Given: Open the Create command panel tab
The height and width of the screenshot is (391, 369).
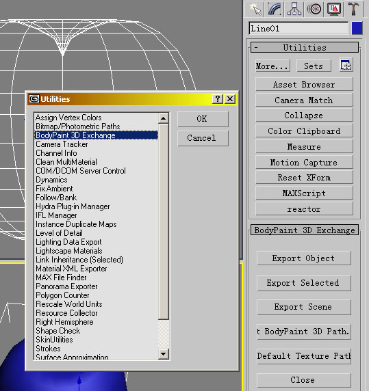Looking at the screenshot, I should point(255,9).
